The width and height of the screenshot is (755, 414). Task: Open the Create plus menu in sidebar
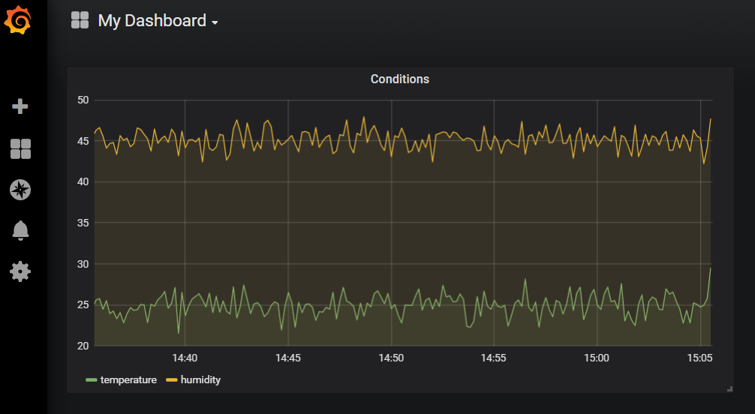click(20, 106)
